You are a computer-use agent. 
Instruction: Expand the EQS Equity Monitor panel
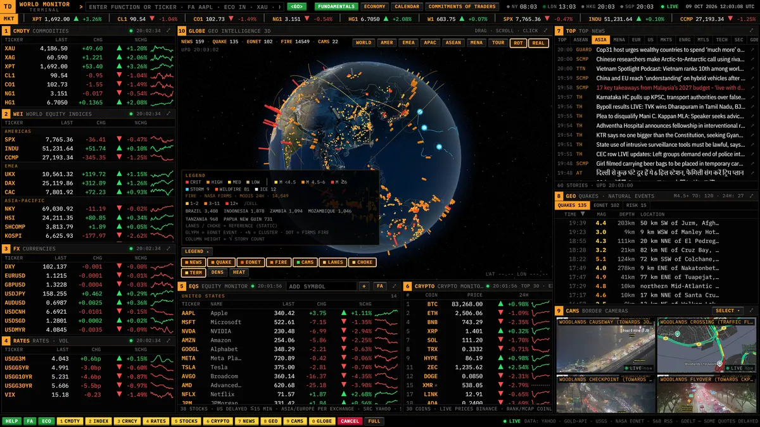pos(395,286)
